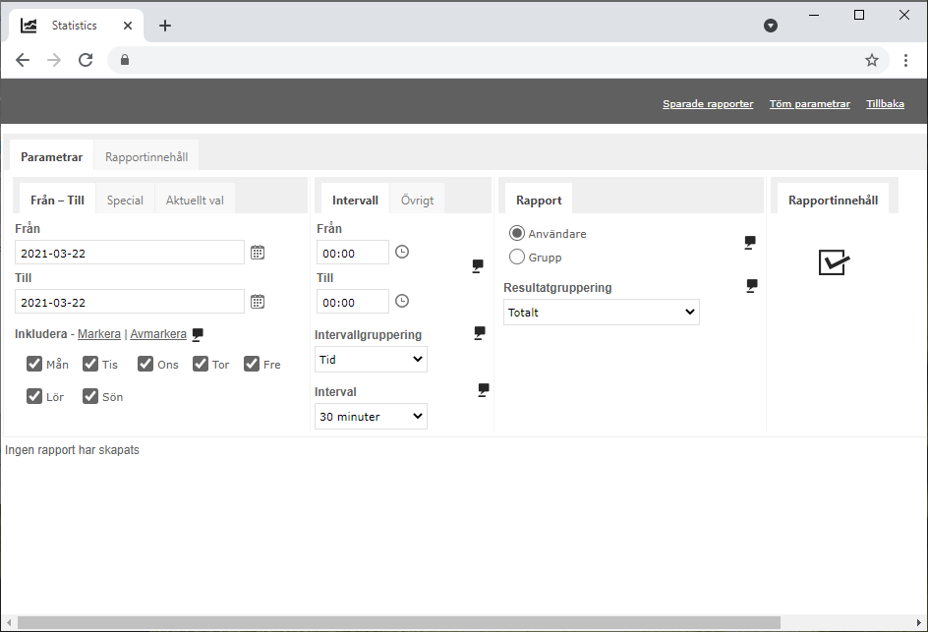Open calendar picker for Till date
Screen dimensions: 928x632
click(x=258, y=302)
